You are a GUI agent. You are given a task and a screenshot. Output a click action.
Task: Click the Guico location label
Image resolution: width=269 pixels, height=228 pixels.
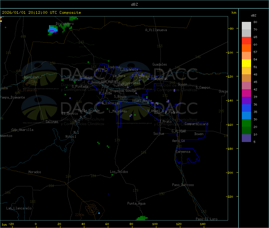(182, 84)
